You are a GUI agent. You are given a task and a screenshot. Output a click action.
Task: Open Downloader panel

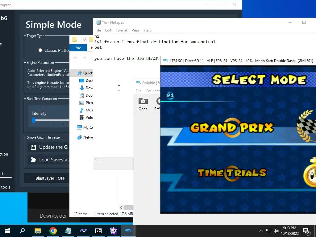(x=53, y=216)
